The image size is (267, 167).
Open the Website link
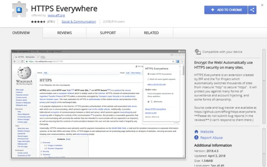point(207,132)
